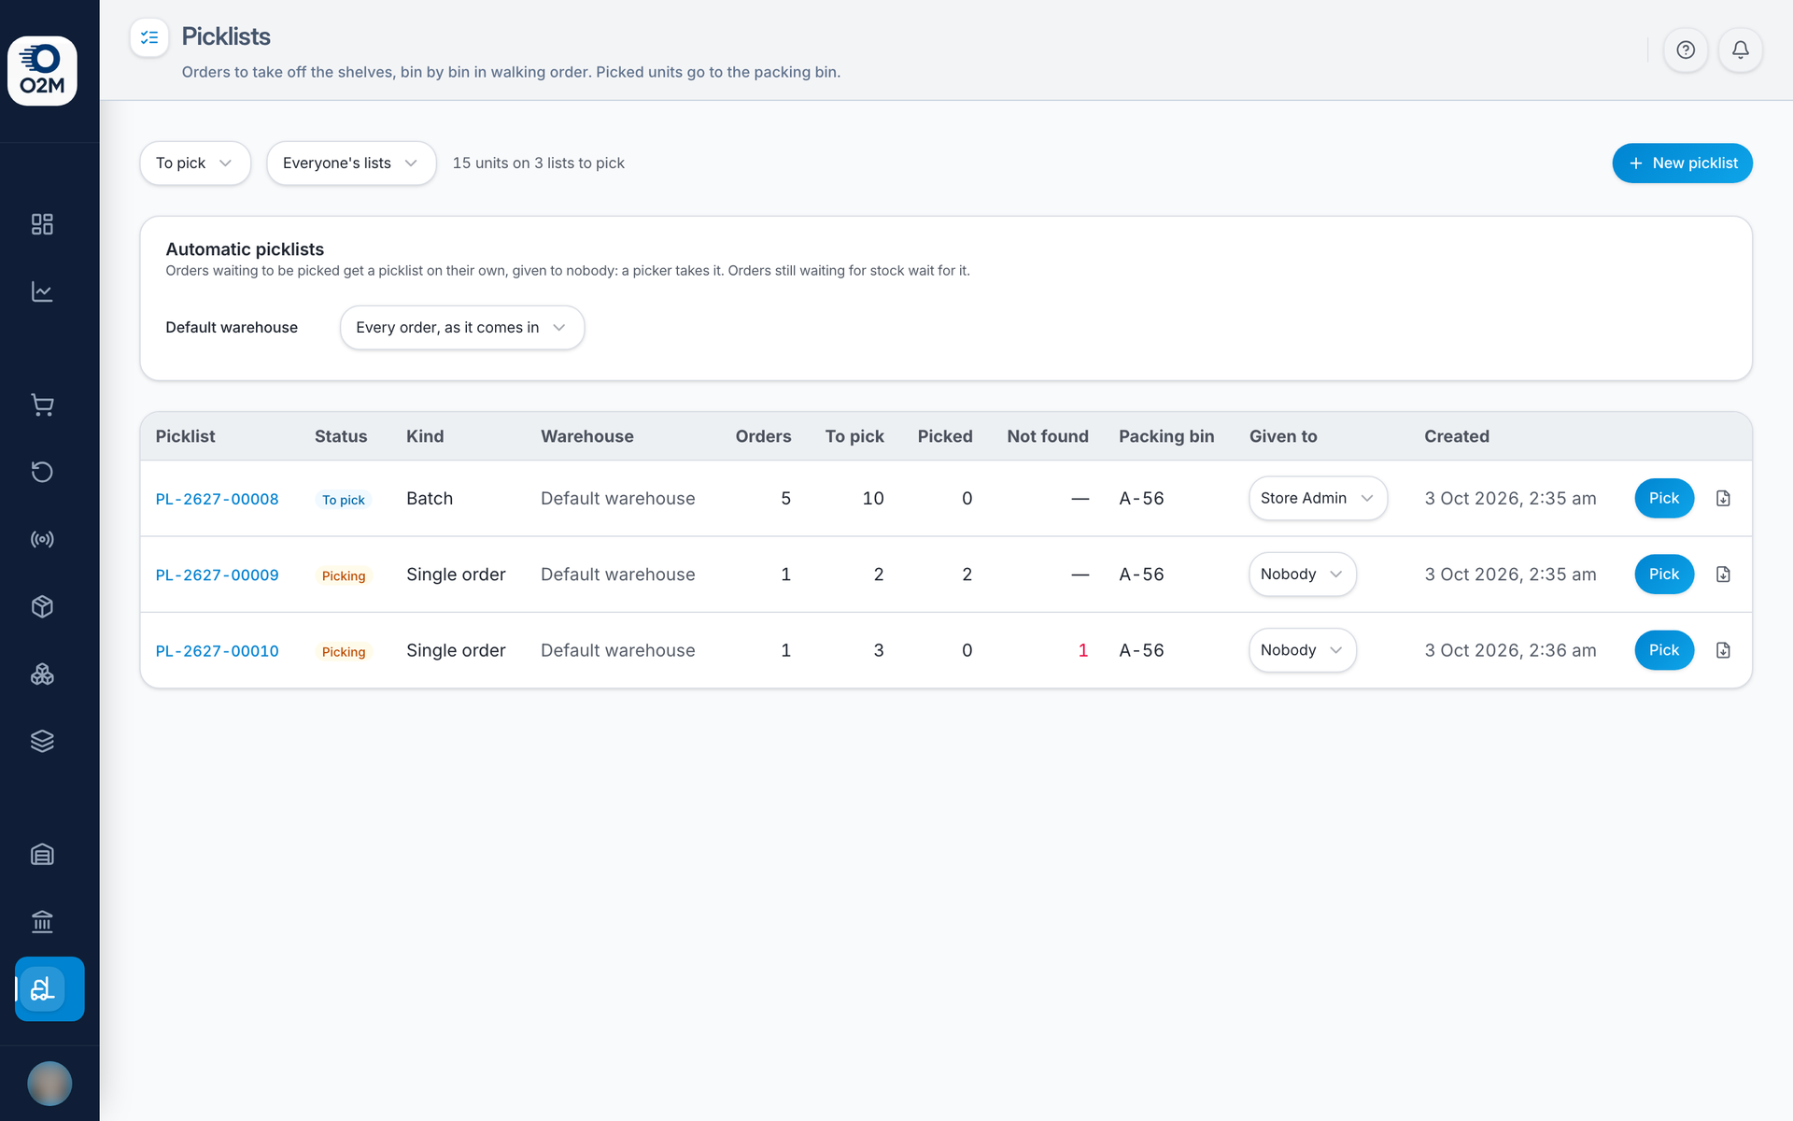1793x1121 pixels.
Task: Download document for PL-2627-00010
Action: (x=1723, y=650)
